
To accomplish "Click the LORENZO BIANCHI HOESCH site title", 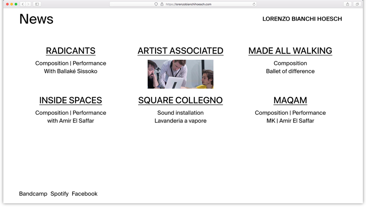I will tap(302, 19).
